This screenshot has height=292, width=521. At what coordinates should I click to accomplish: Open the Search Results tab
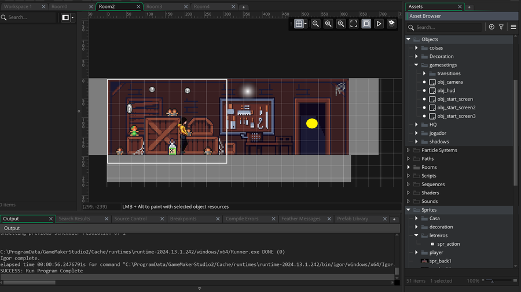tap(75, 219)
